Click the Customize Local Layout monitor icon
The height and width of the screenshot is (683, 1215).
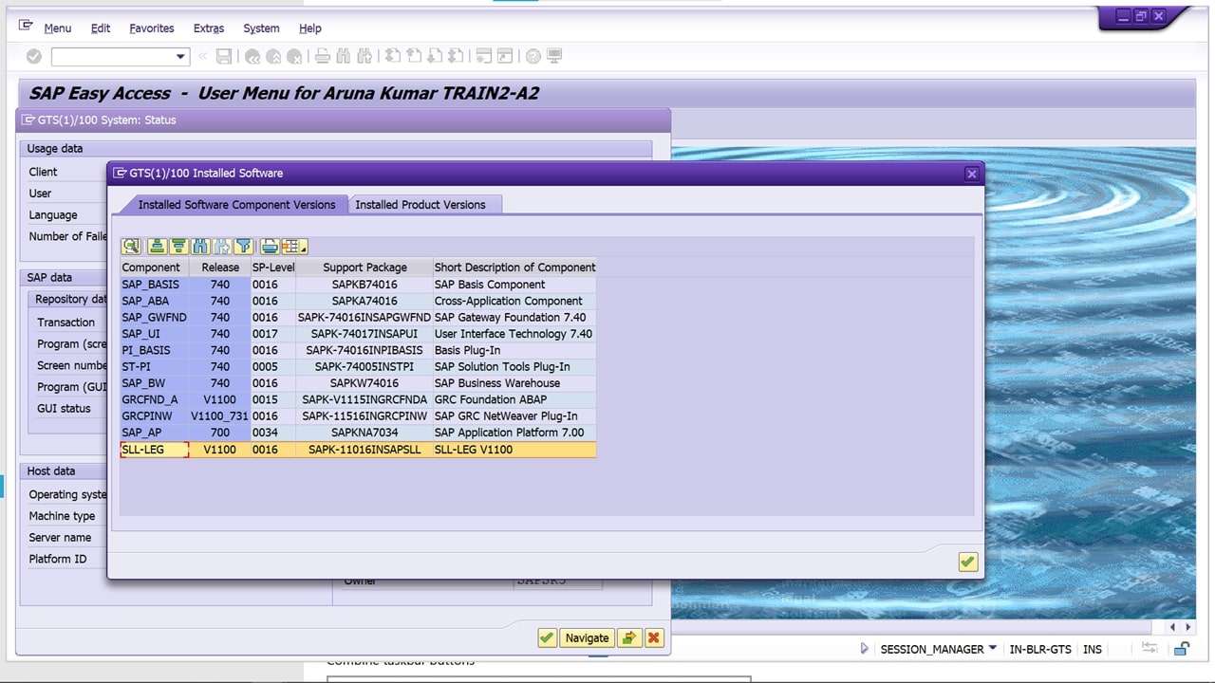click(554, 57)
